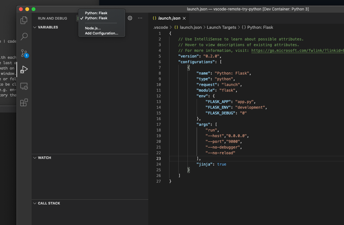Open the Remote Explorer icon
This screenshot has height=225, width=344.
click(x=24, y=86)
